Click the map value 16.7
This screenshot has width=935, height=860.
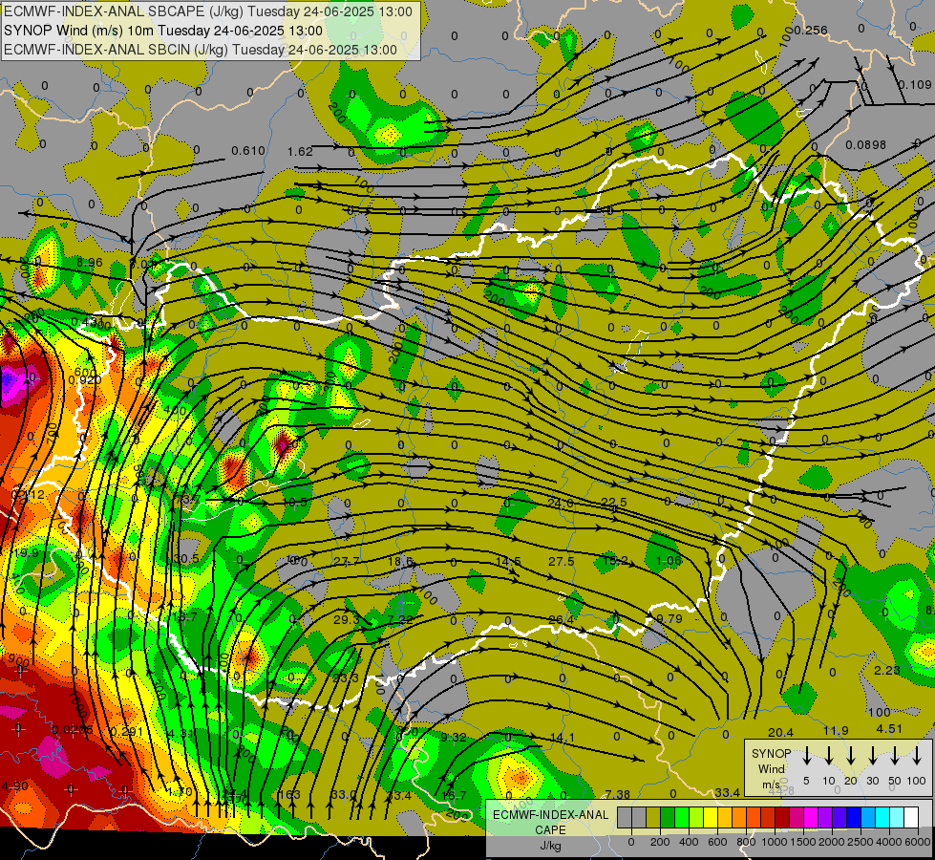(454, 795)
